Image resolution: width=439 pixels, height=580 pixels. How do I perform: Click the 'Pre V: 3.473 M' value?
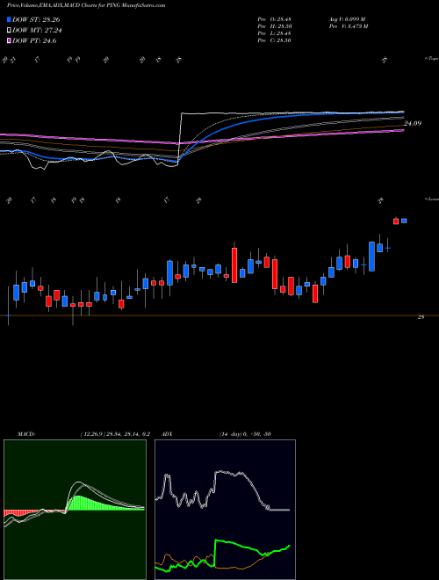[x=348, y=26]
